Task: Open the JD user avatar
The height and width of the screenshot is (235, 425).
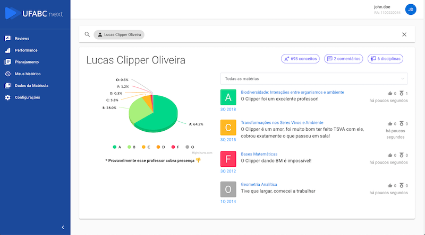Action: (x=411, y=10)
